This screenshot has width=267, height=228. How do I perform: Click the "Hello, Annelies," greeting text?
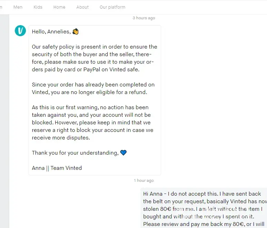tap(51, 32)
